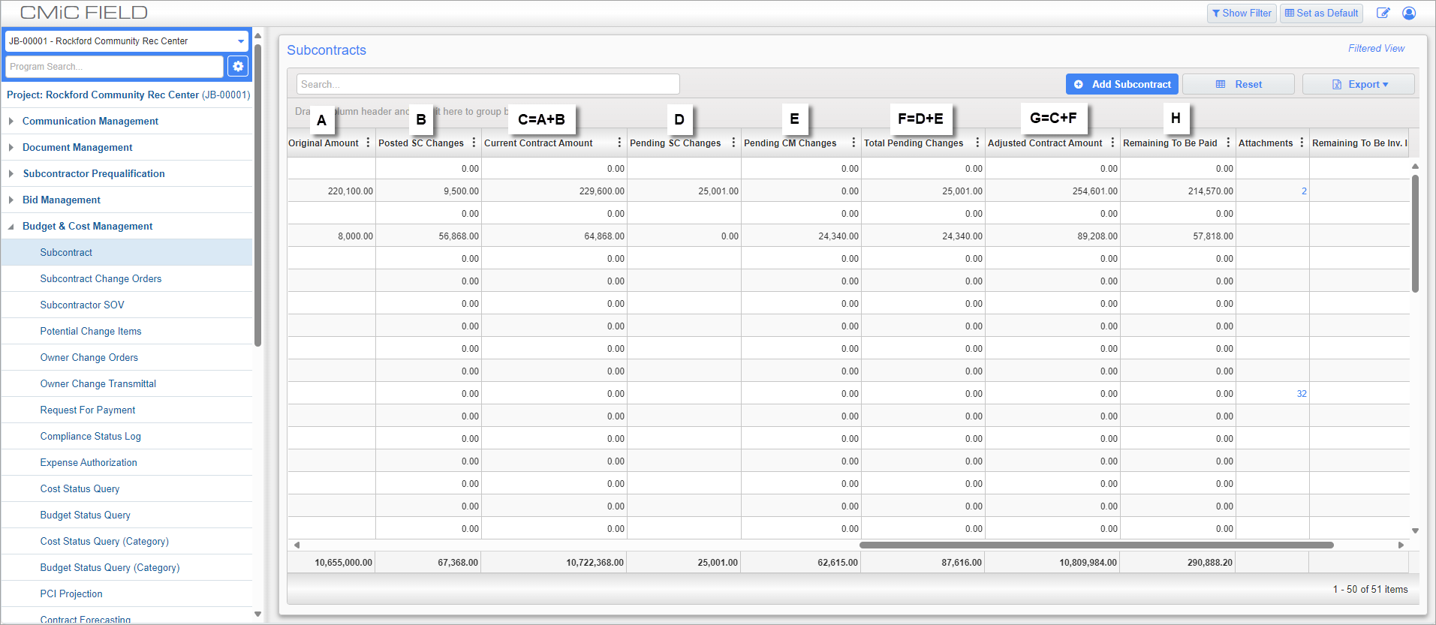
Task: Open the user profile icon
Action: tap(1409, 13)
